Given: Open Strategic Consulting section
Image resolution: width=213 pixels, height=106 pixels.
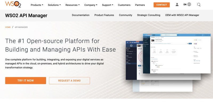Looking at the screenshot, I should [x=149, y=15].
